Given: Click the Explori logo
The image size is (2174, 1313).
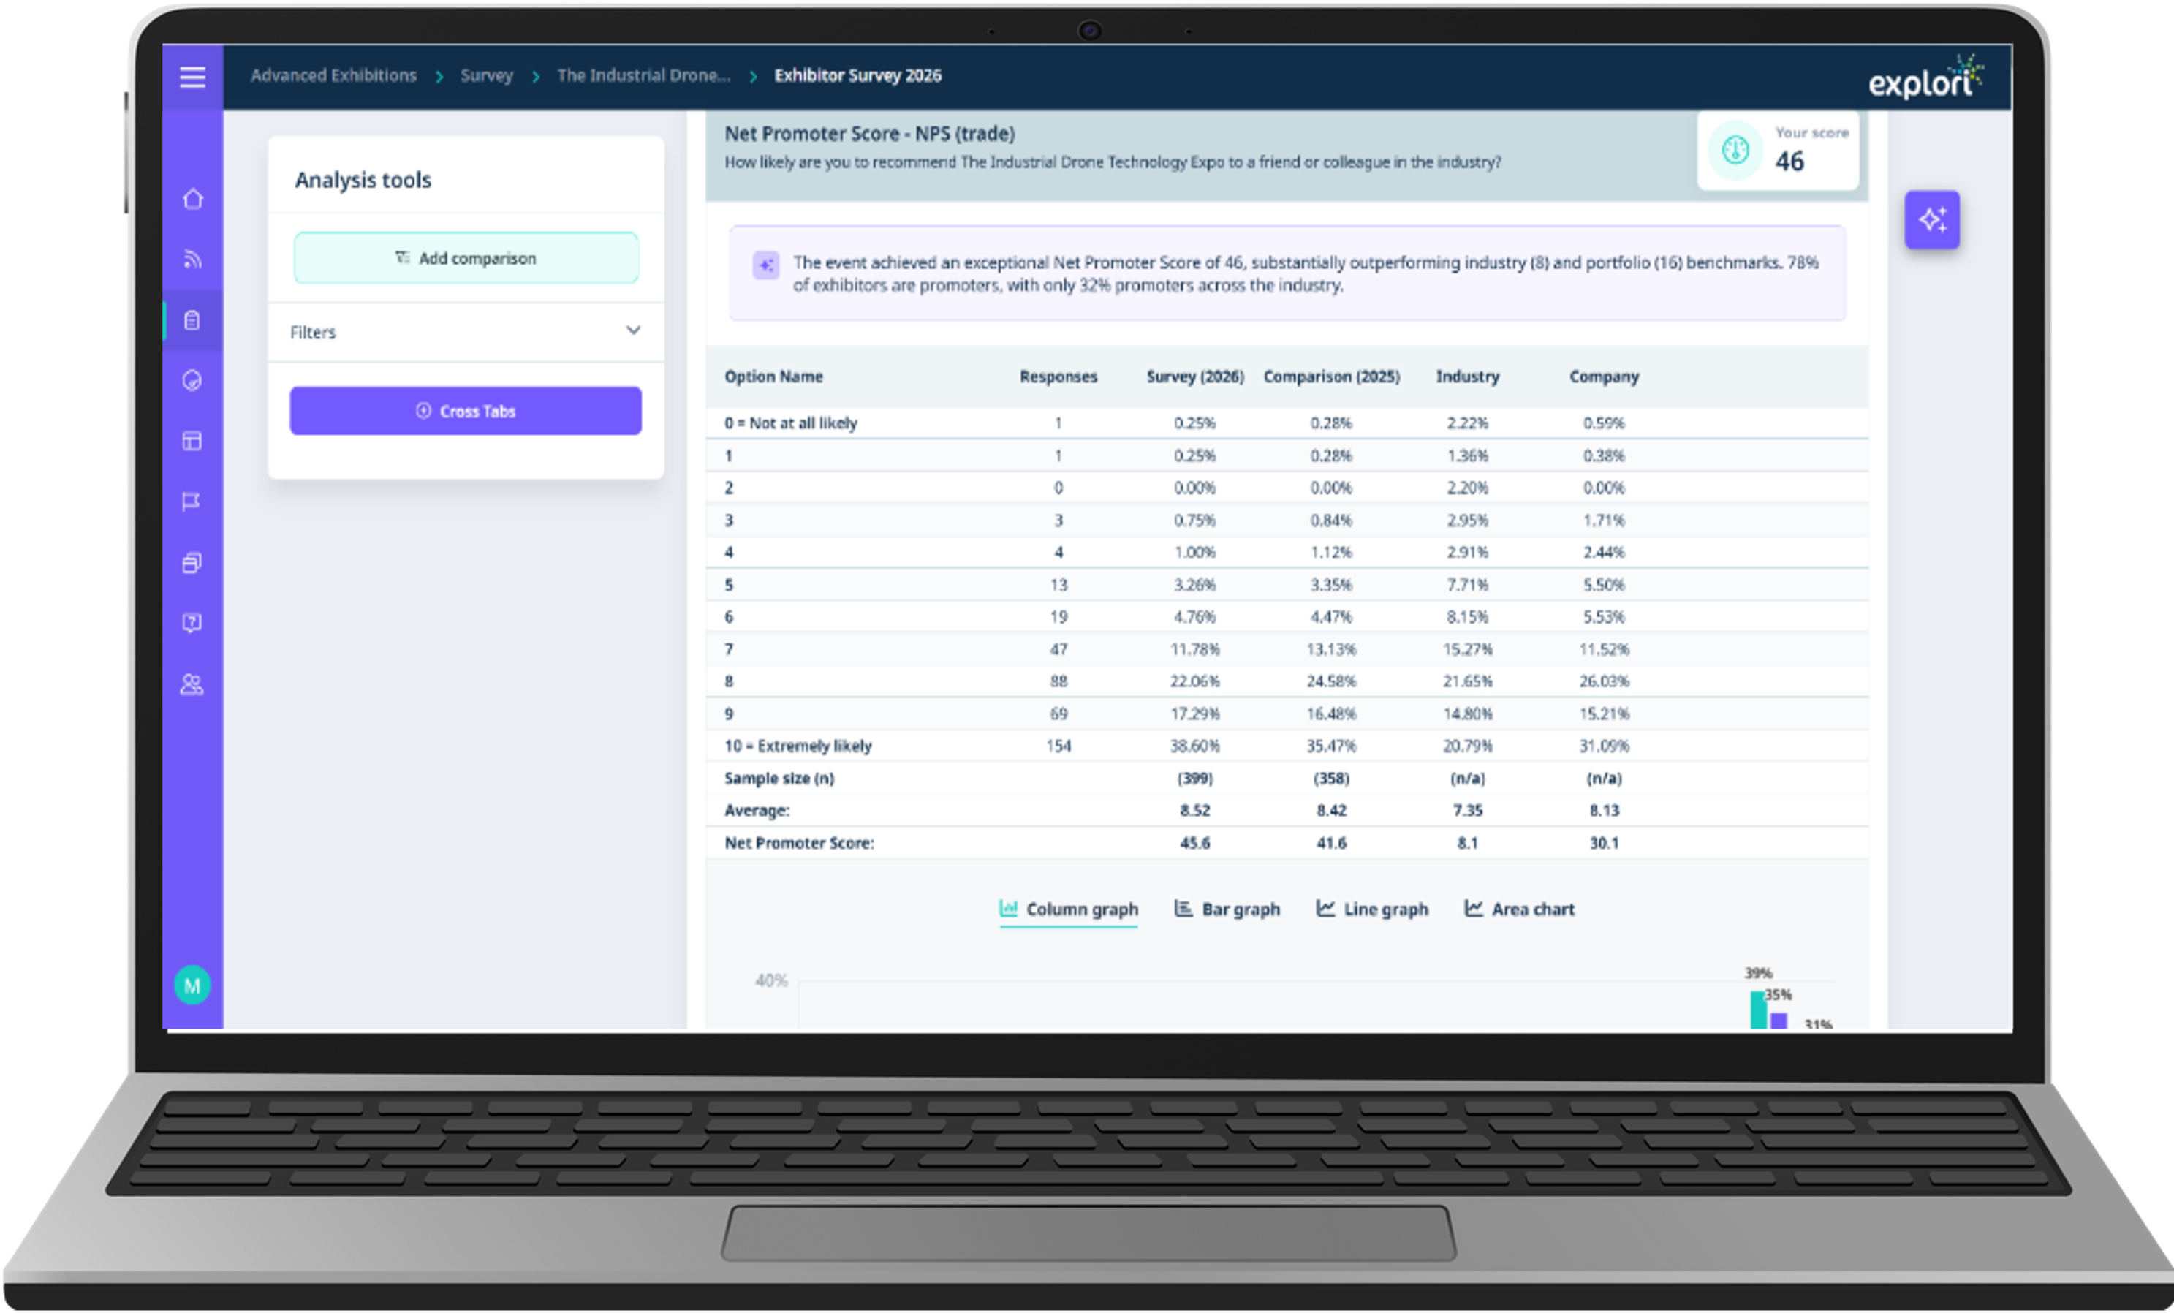Looking at the screenshot, I should pyautogui.click(x=1926, y=77).
